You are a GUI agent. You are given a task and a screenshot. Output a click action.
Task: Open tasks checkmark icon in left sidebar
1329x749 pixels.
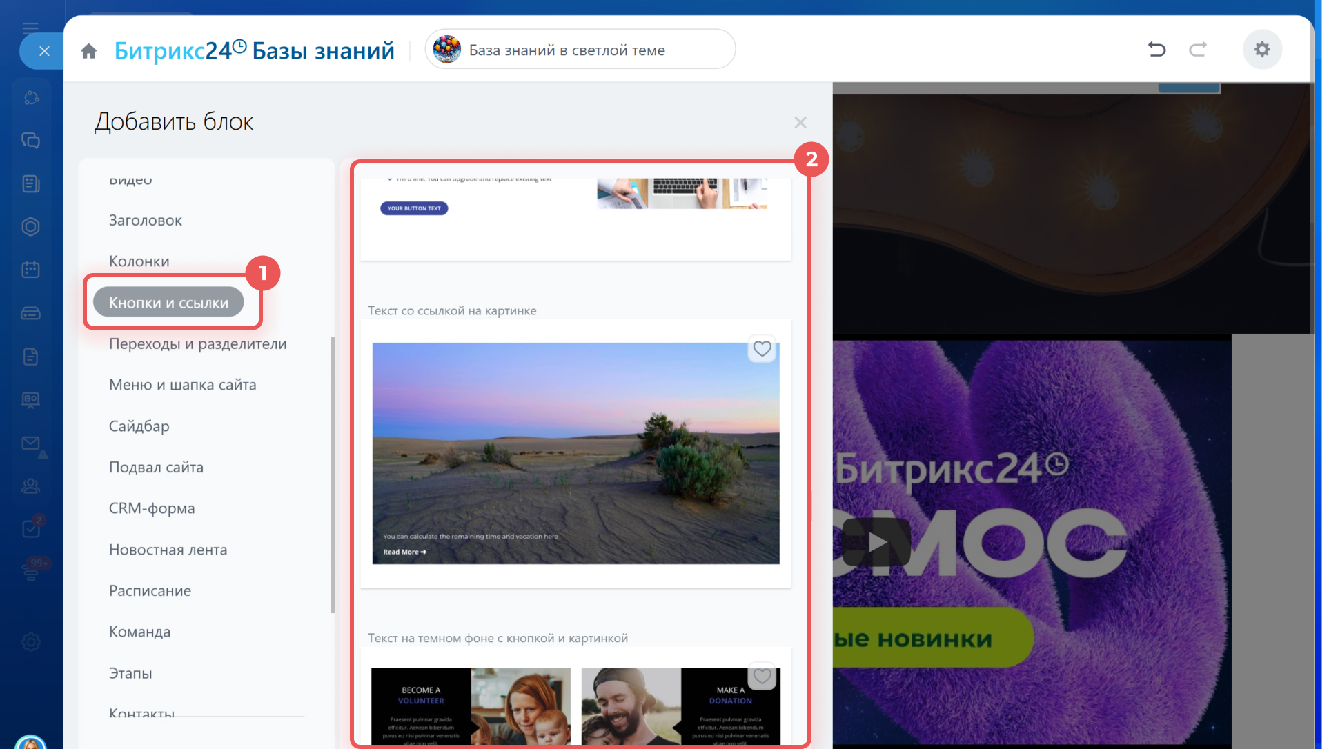pyautogui.click(x=30, y=529)
